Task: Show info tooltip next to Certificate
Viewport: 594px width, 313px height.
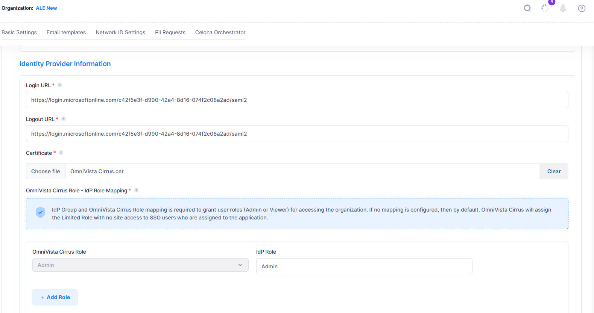Action: [x=61, y=153]
